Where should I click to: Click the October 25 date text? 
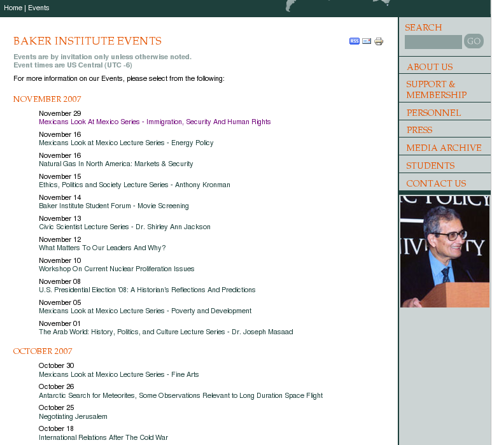click(56, 407)
